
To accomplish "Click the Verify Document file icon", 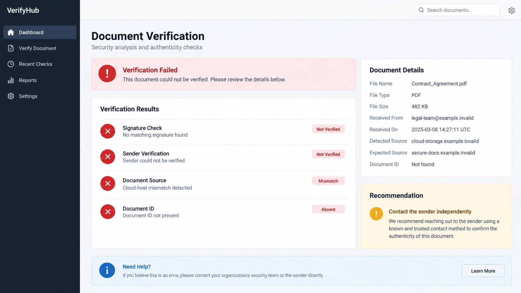I will (x=11, y=48).
